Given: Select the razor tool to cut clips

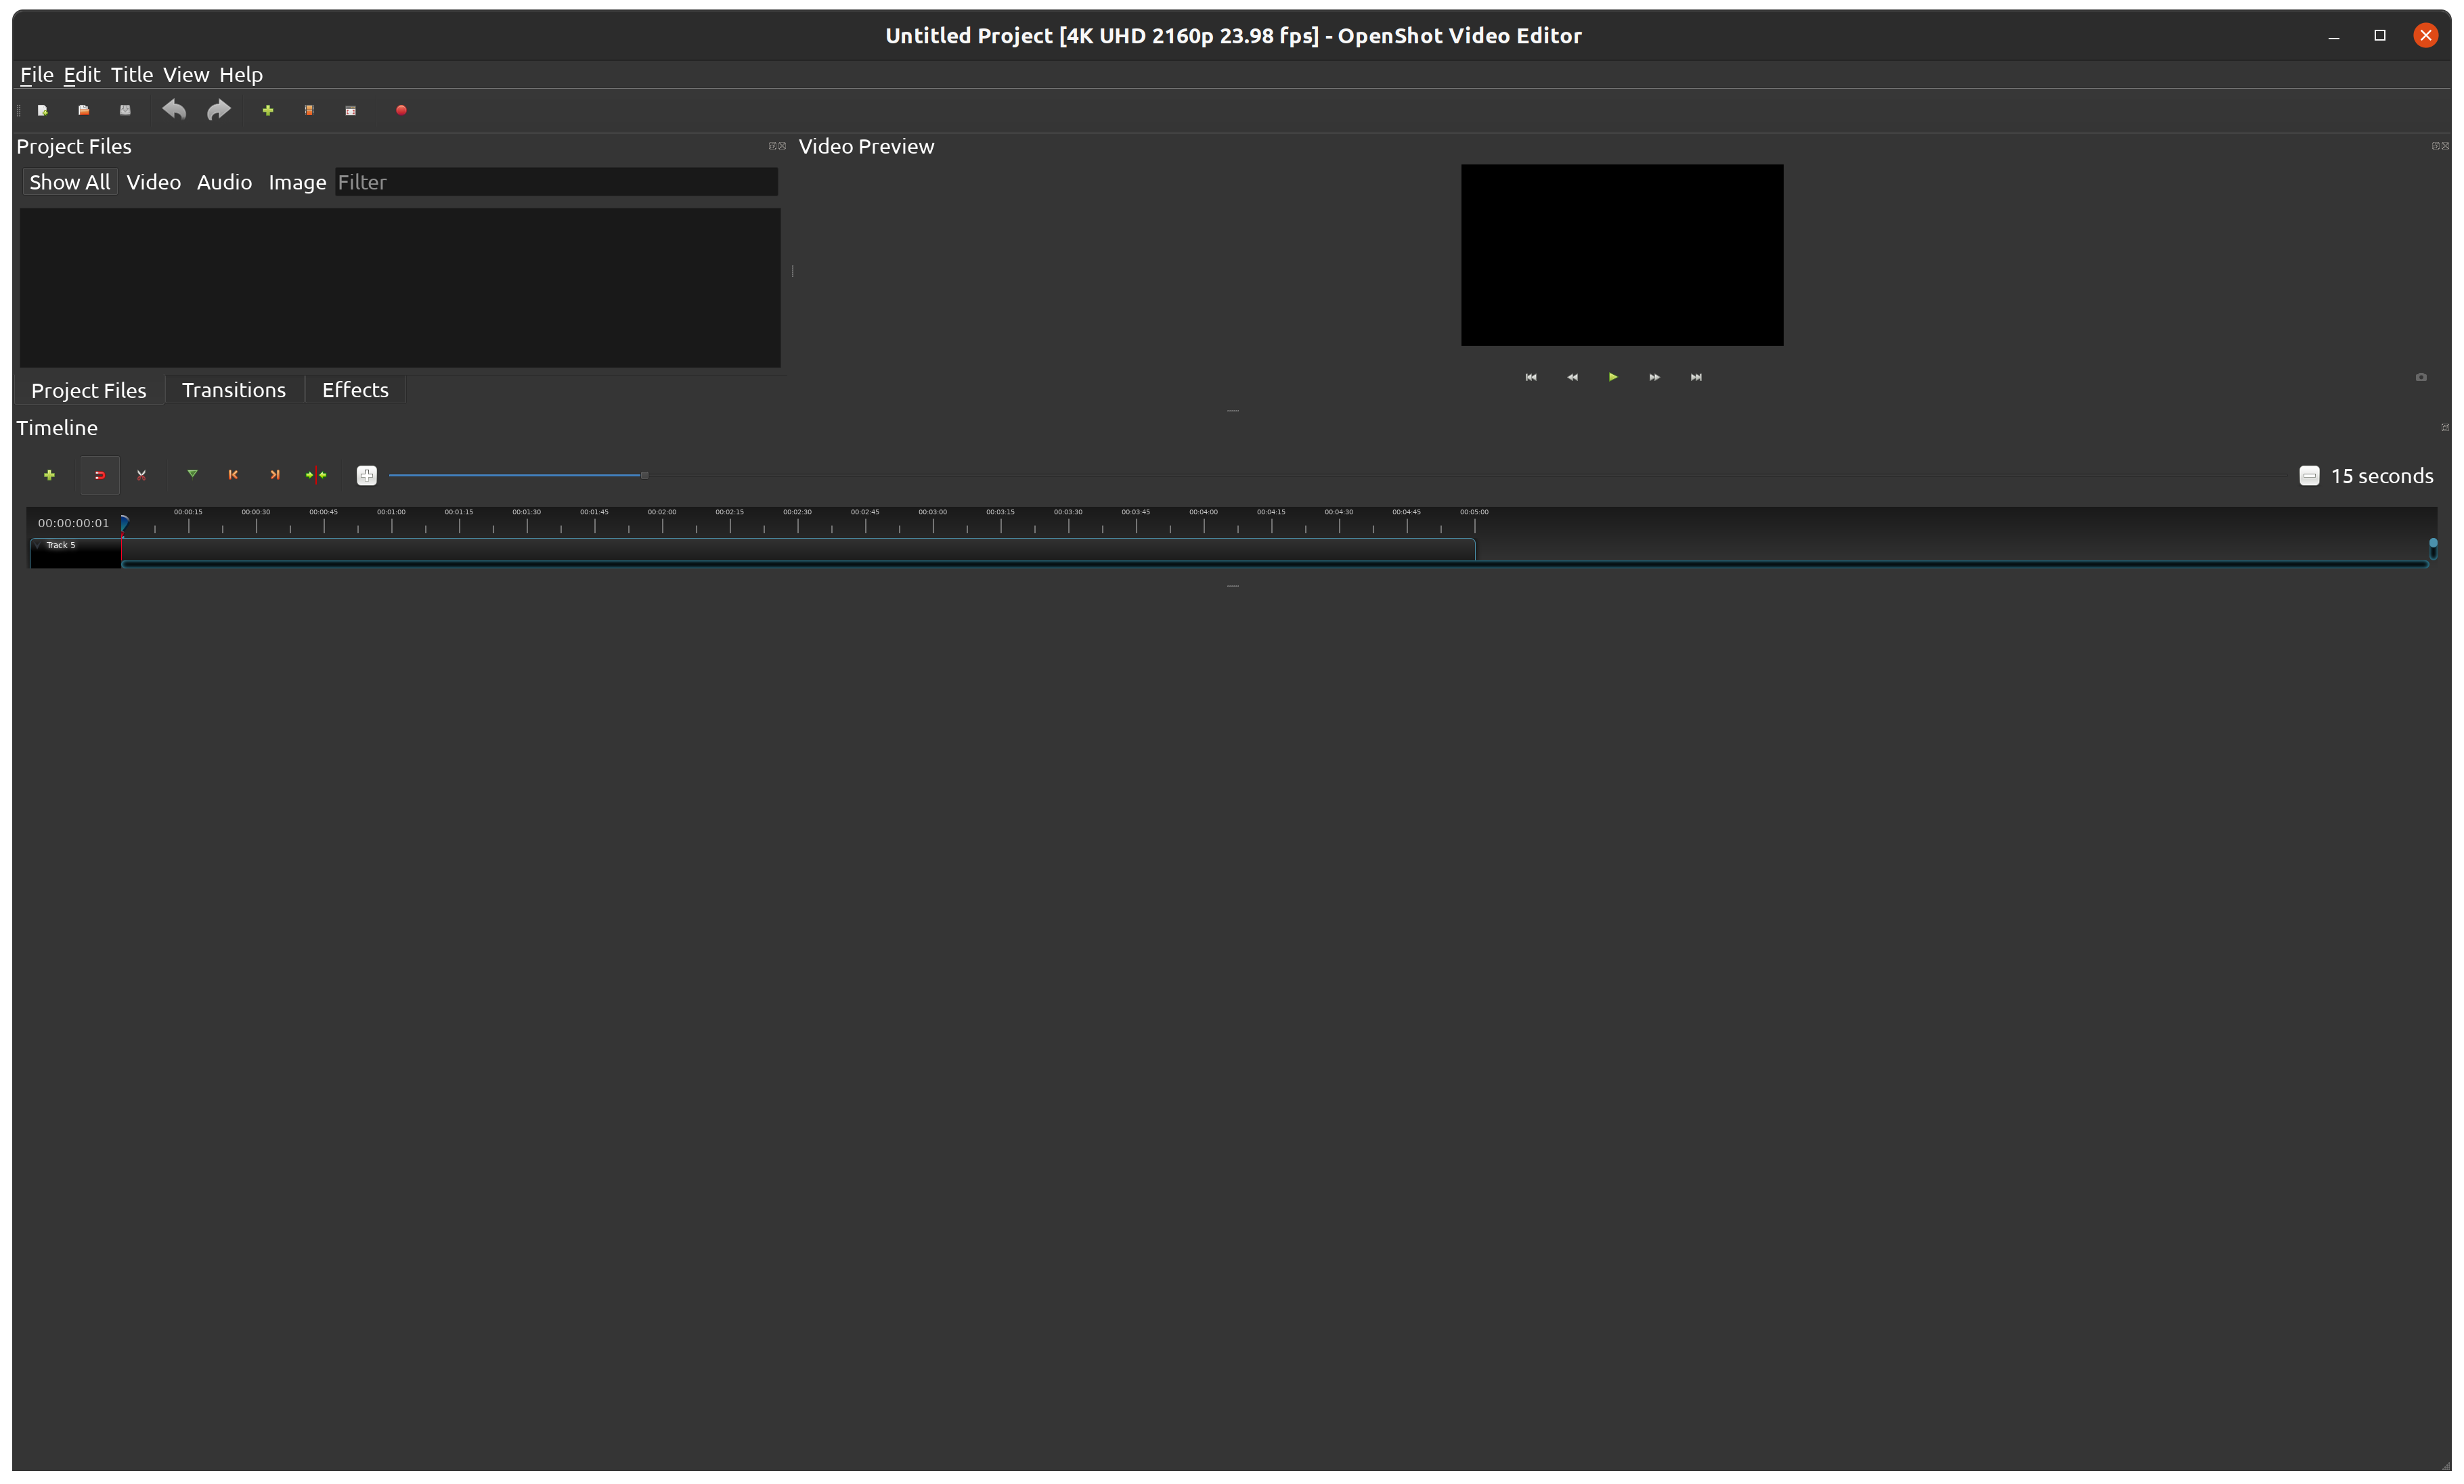Looking at the screenshot, I should click(141, 475).
